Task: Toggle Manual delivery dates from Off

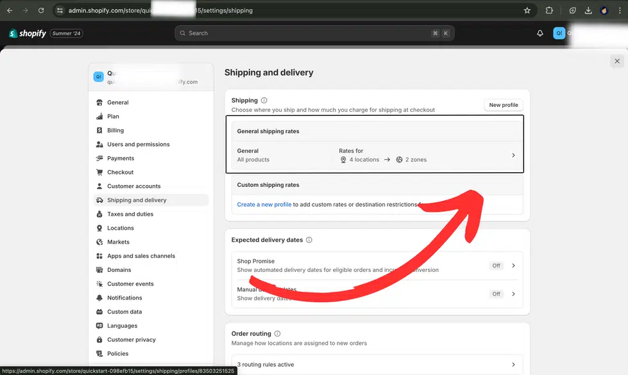Action: (x=496, y=294)
